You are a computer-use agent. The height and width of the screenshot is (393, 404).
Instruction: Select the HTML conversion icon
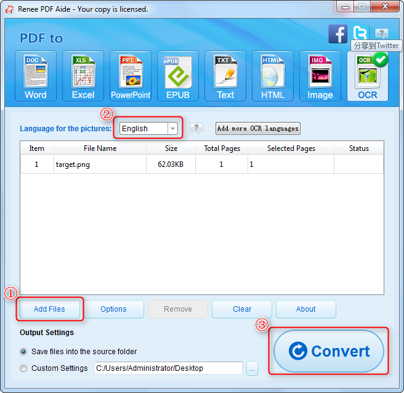(x=272, y=76)
